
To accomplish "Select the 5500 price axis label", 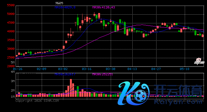I will 11,5.
